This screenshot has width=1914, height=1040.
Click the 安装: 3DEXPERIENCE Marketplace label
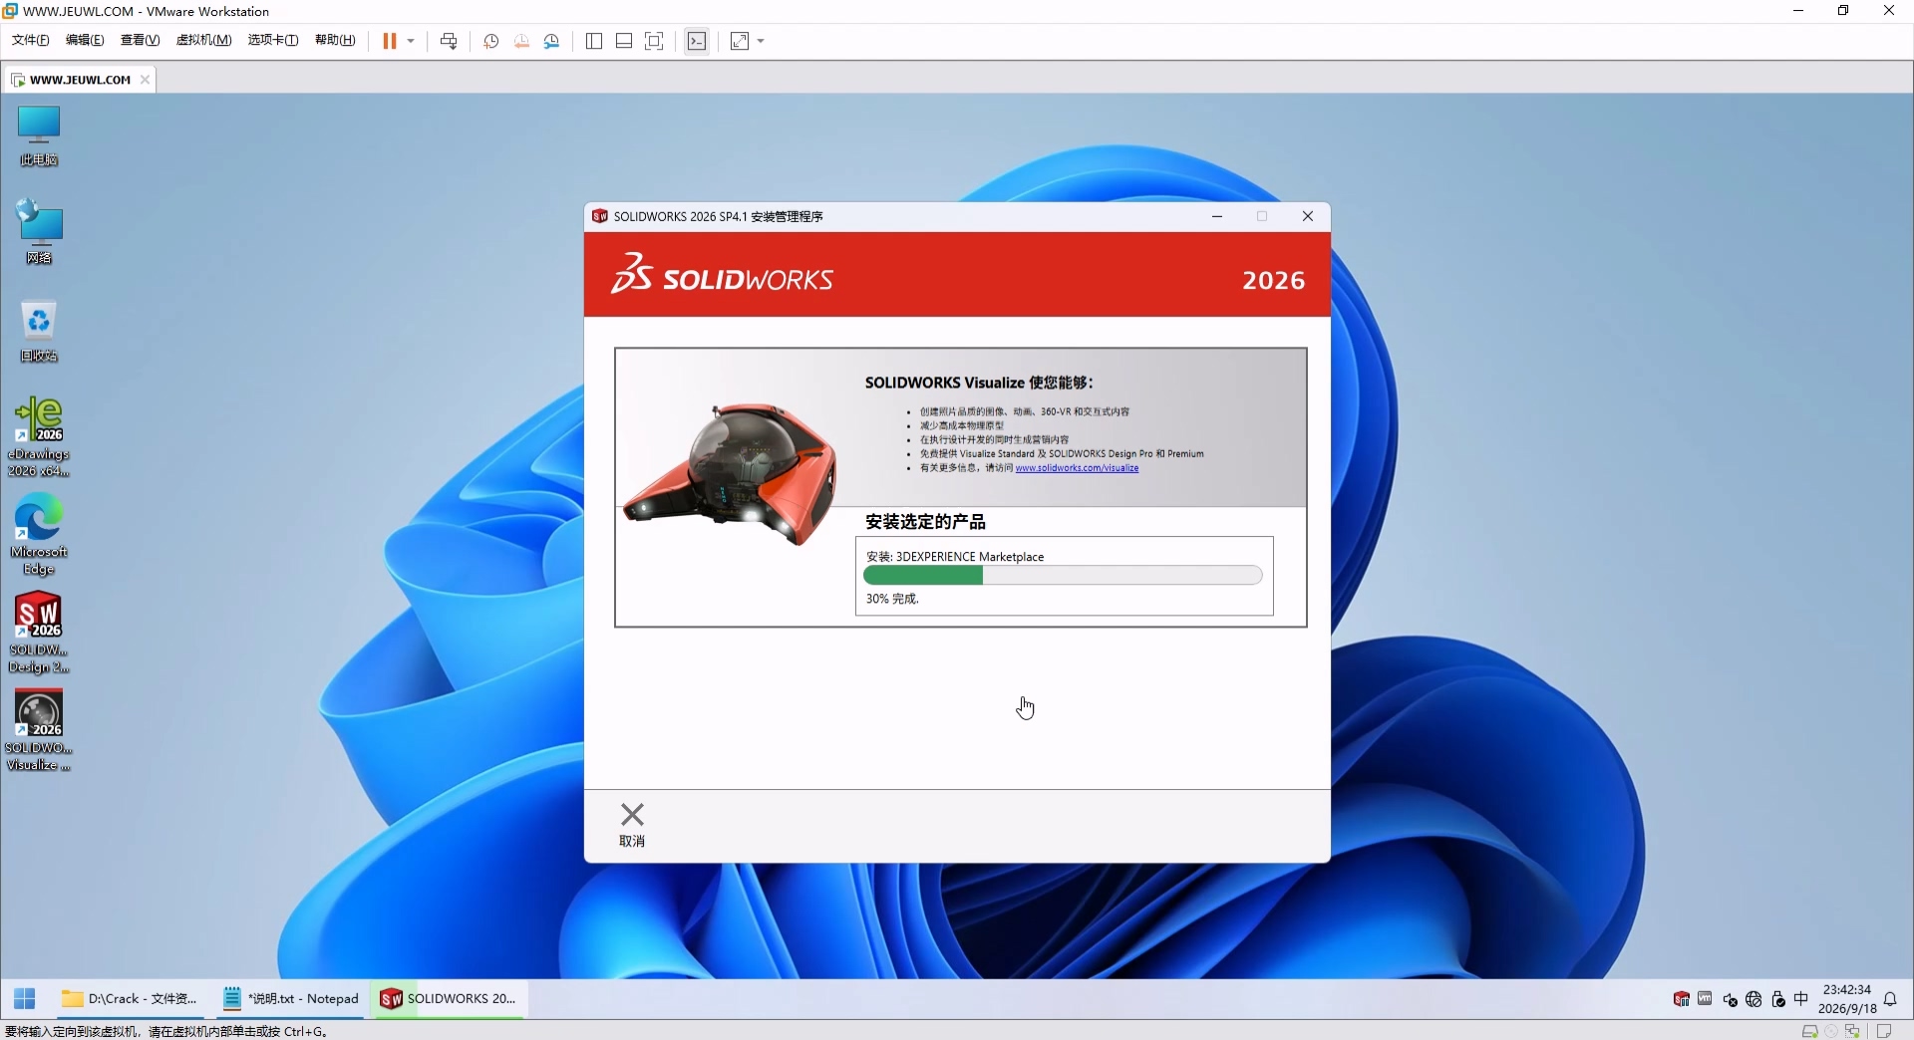click(x=955, y=557)
